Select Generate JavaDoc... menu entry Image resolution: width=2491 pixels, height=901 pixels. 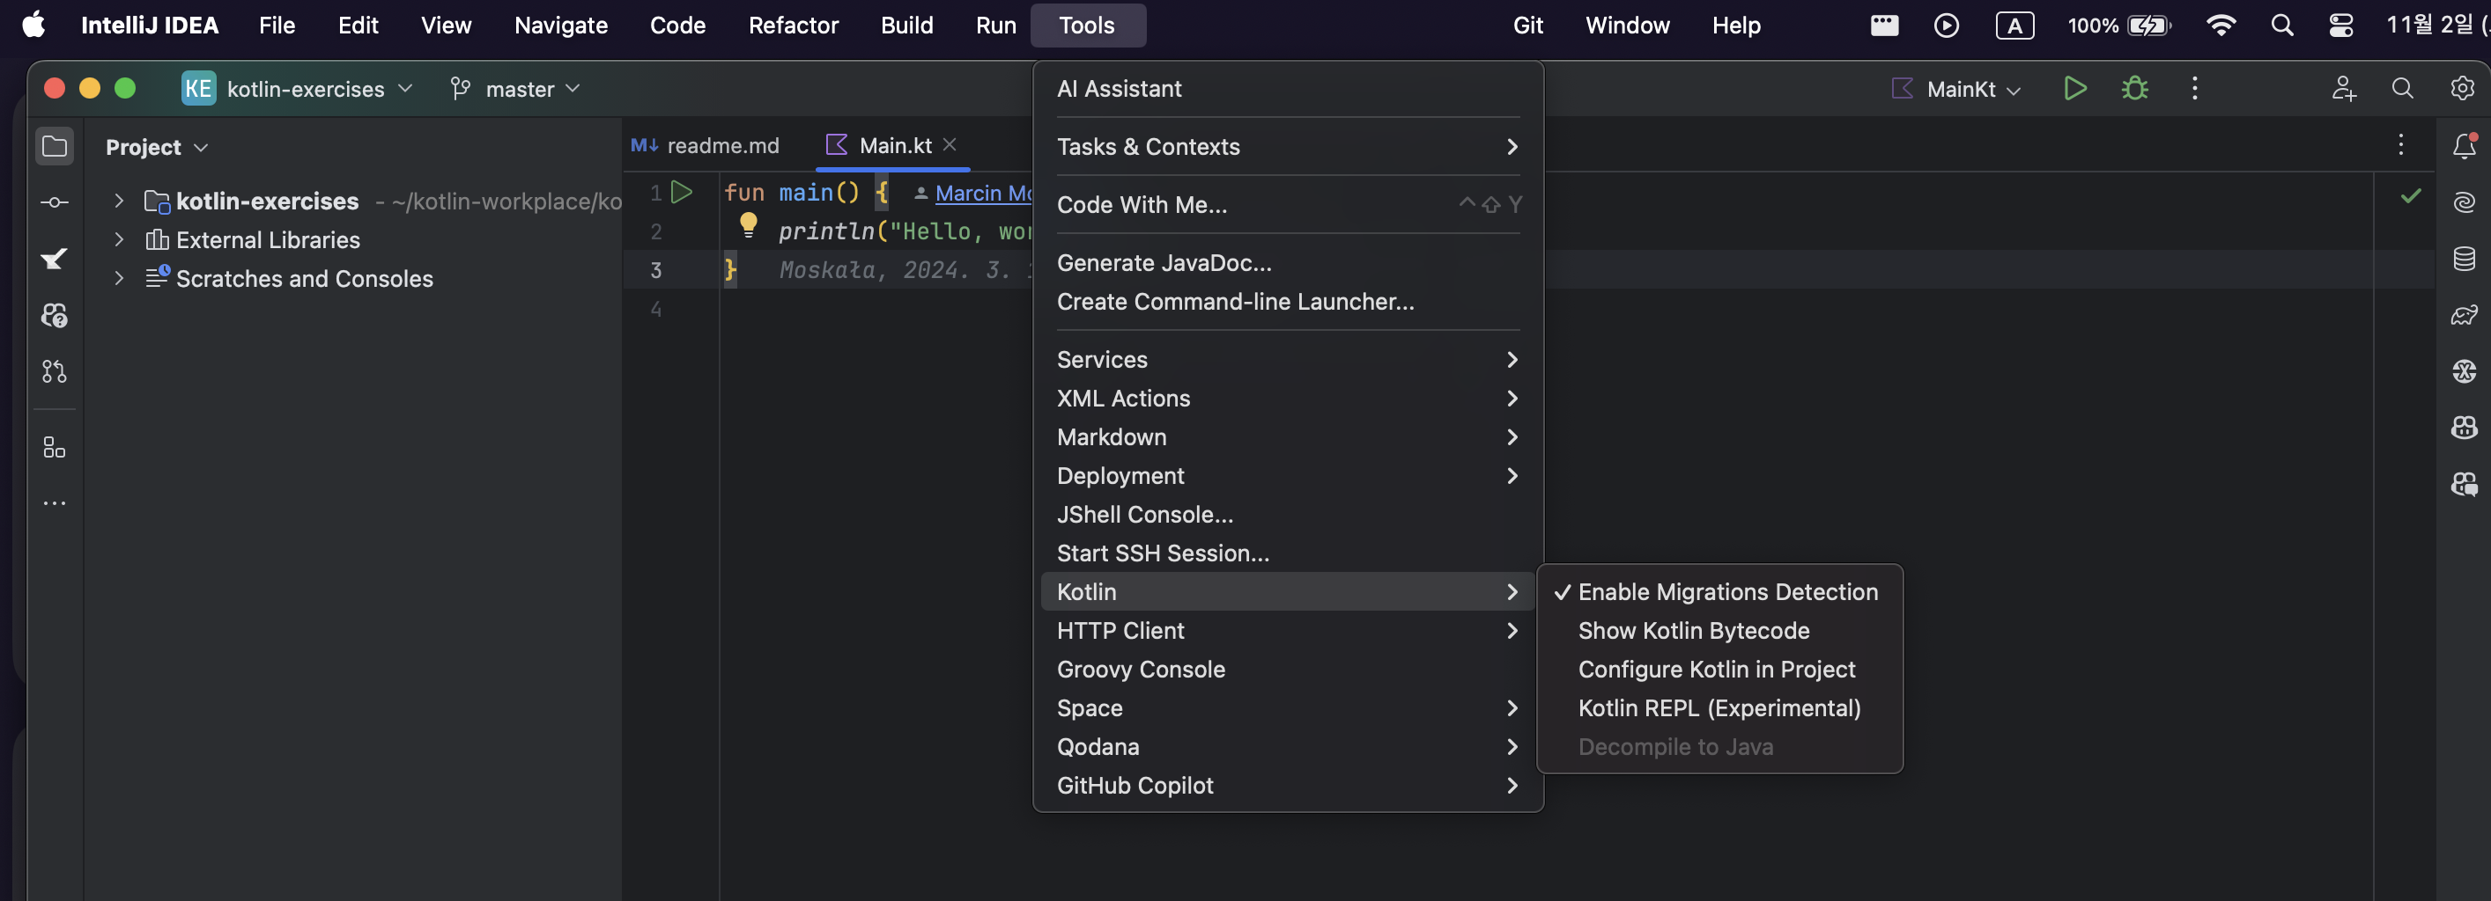1287,263
